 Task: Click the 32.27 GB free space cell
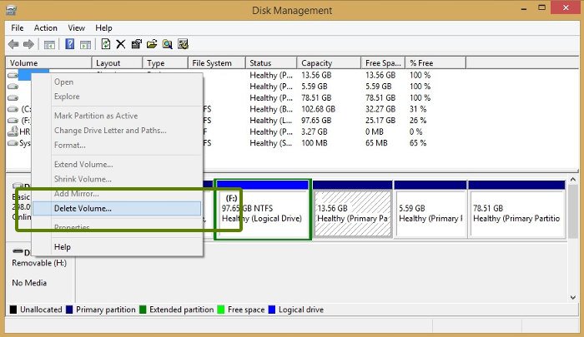click(x=380, y=109)
